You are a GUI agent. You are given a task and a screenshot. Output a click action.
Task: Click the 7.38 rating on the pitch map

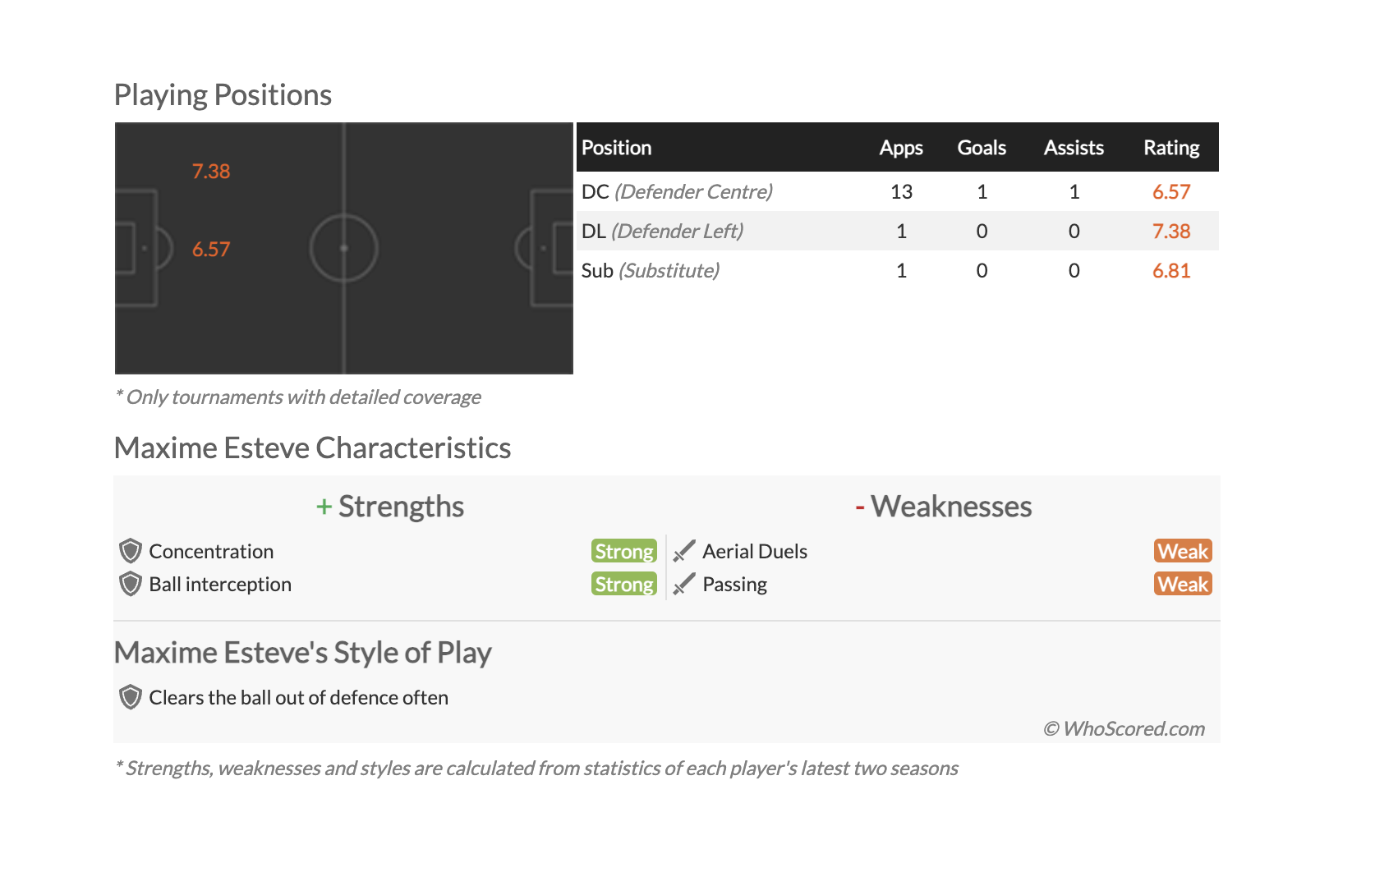(x=211, y=172)
